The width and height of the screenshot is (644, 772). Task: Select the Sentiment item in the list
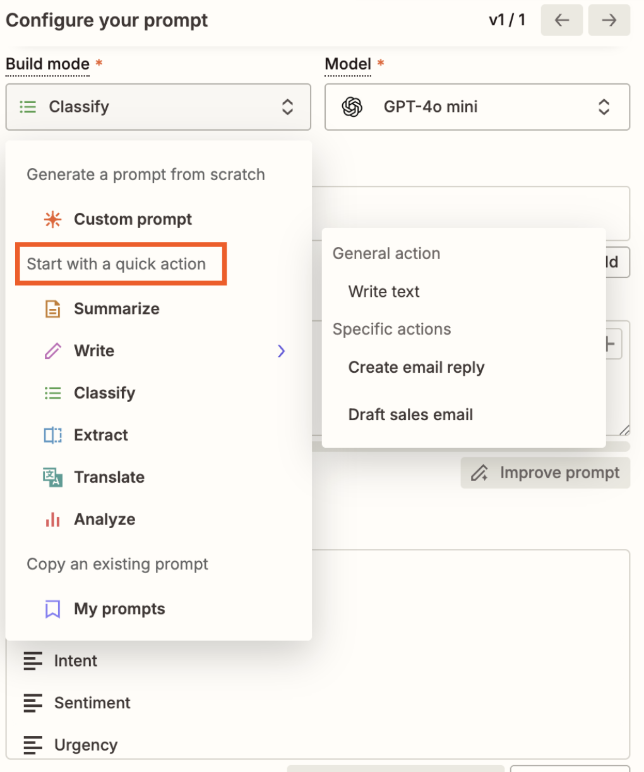[x=92, y=703]
